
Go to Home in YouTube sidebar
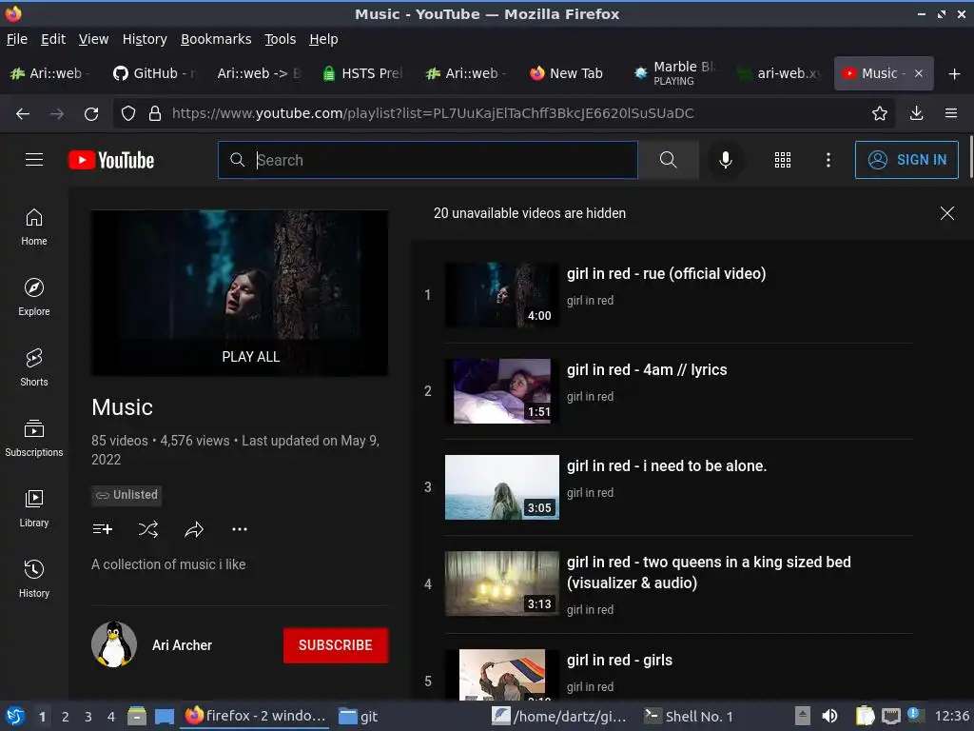(x=34, y=227)
